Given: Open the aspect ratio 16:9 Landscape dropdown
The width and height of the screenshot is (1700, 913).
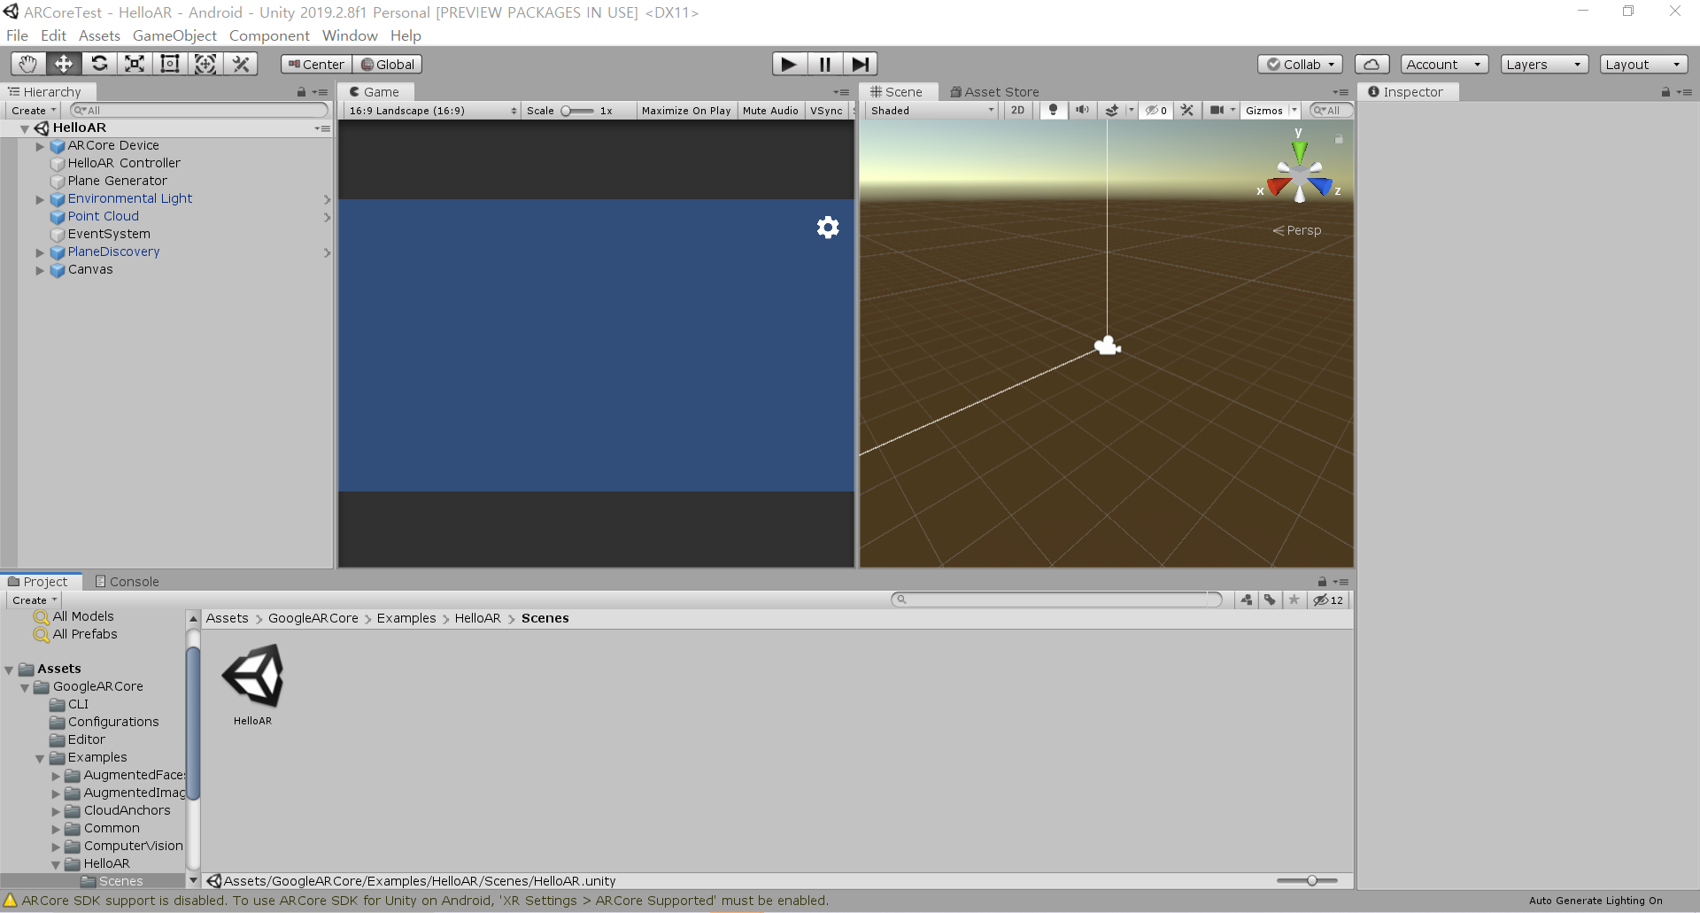Looking at the screenshot, I should tap(431, 111).
